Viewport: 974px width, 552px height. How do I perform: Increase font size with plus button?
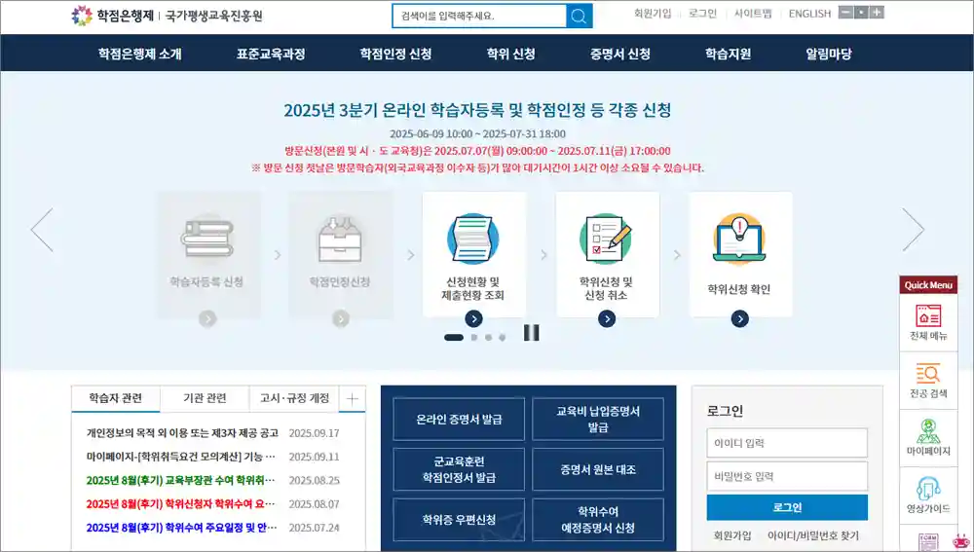coord(877,13)
